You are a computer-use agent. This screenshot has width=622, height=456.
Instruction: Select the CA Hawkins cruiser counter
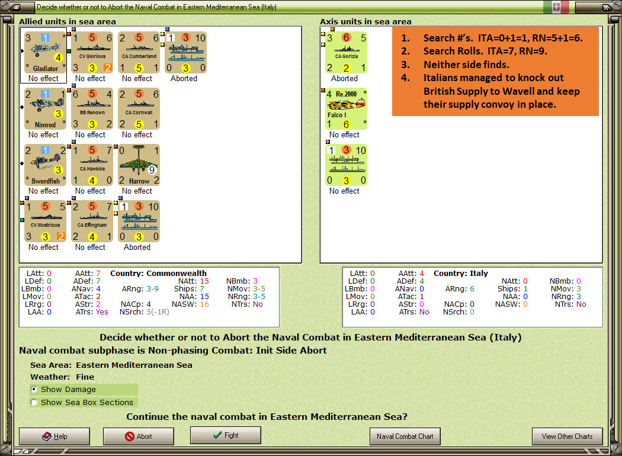(92, 165)
